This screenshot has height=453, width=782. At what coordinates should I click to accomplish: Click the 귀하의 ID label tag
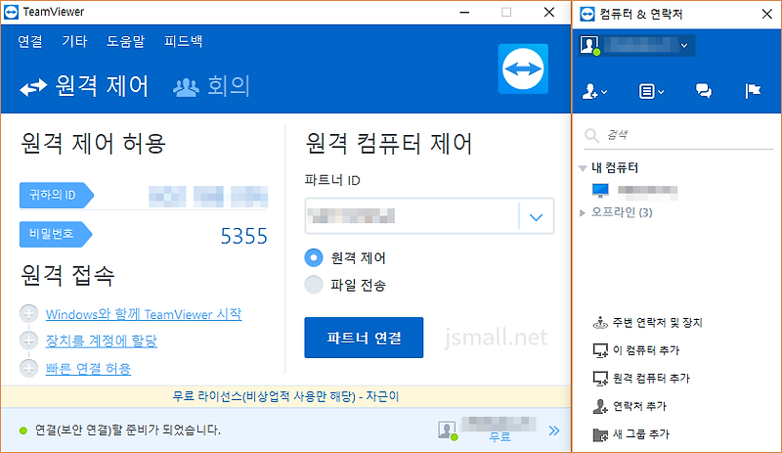tap(57, 195)
